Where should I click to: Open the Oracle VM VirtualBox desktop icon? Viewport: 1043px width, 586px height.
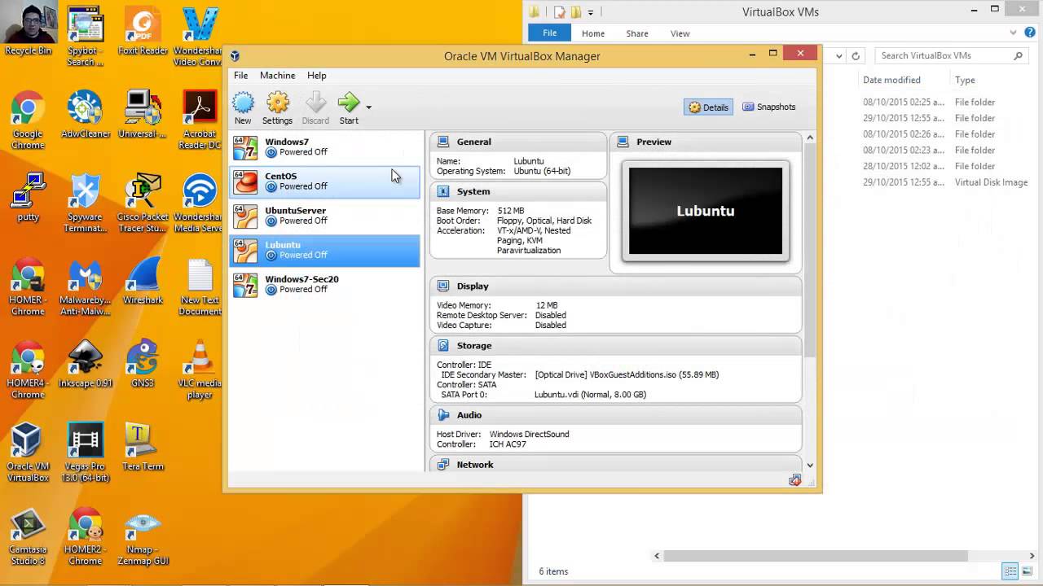(28, 453)
